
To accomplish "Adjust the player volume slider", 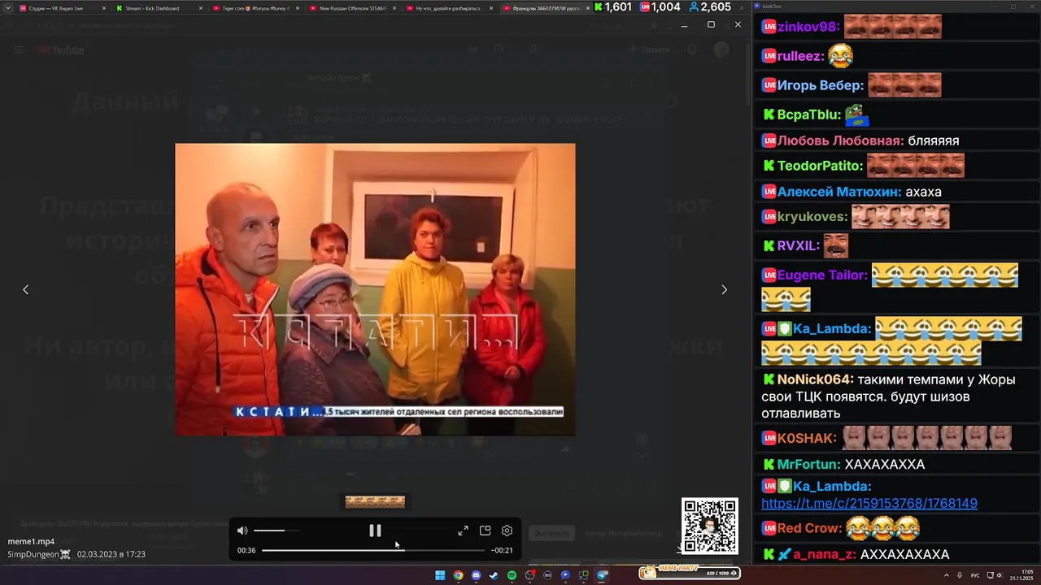I will [277, 531].
